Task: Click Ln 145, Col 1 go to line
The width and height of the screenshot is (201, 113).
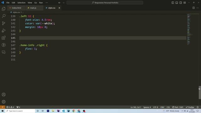Action: (x=136, y=107)
